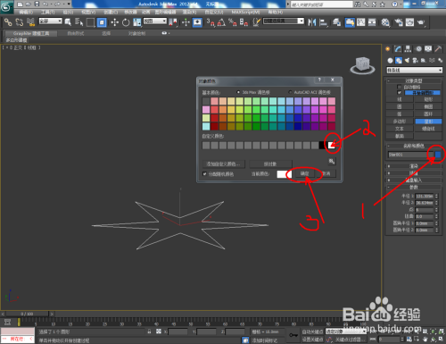
Task: Click 确定 in the object color dialog
Action: point(304,173)
